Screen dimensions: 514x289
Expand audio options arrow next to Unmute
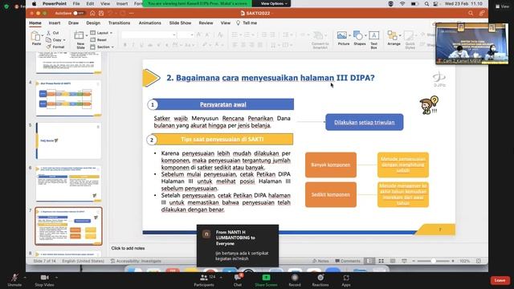25,278
